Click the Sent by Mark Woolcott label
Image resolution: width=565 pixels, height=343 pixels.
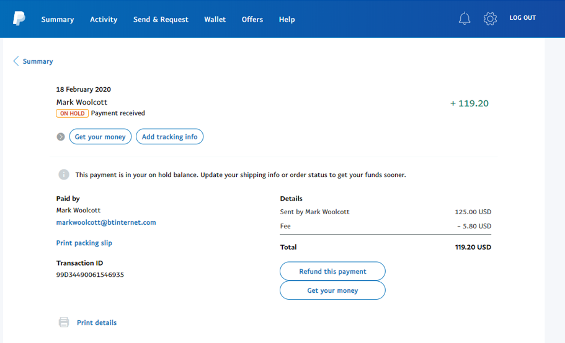pos(314,212)
